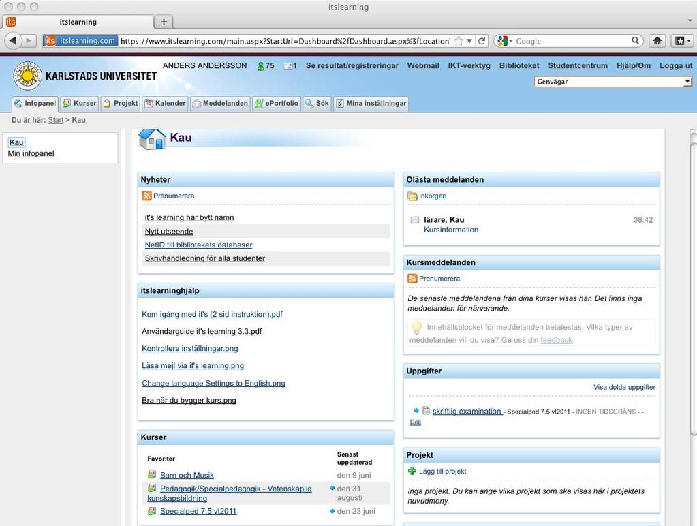Open the Kalender tab
The height and width of the screenshot is (526, 697).
pos(165,103)
